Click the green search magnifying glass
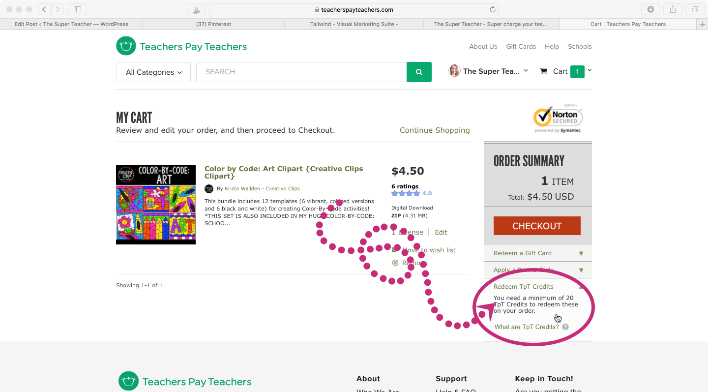The height and width of the screenshot is (392, 708). coord(418,71)
